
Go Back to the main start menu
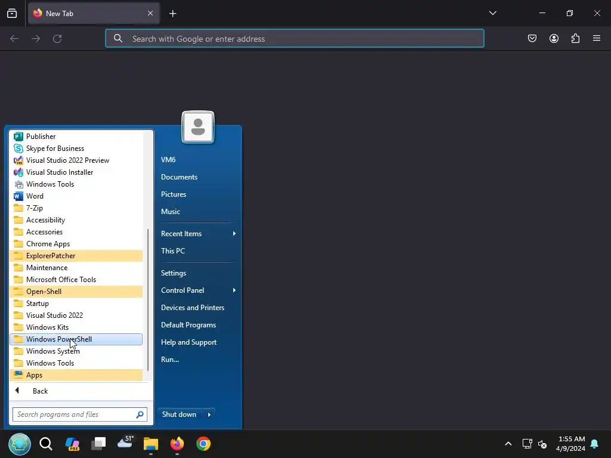[x=80, y=391]
